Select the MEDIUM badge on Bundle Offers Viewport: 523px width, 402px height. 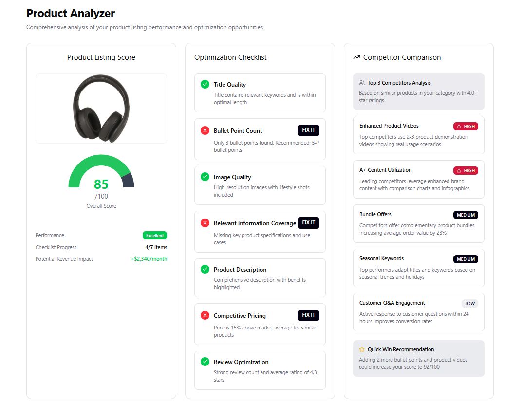click(465, 215)
